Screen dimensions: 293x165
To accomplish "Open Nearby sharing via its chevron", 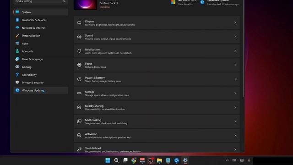I will click(235, 107).
